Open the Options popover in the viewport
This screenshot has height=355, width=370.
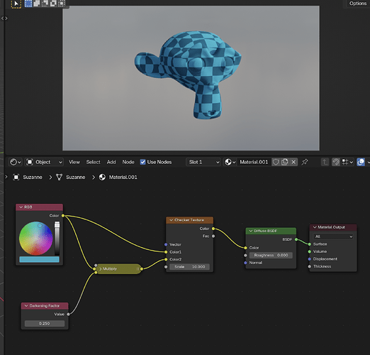(x=358, y=4)
